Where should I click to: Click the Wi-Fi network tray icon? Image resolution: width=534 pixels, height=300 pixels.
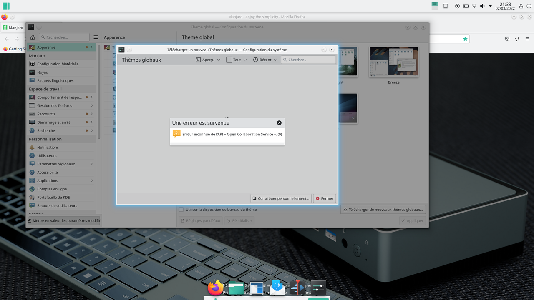click(474, 6)
